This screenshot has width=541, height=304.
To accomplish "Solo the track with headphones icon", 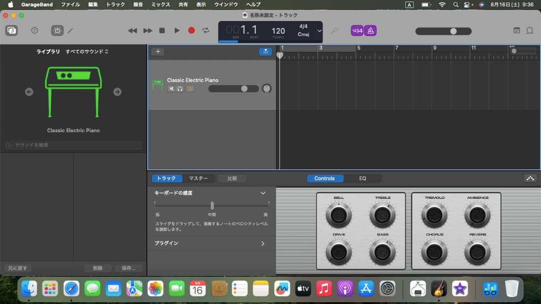I will pos(180,89).
